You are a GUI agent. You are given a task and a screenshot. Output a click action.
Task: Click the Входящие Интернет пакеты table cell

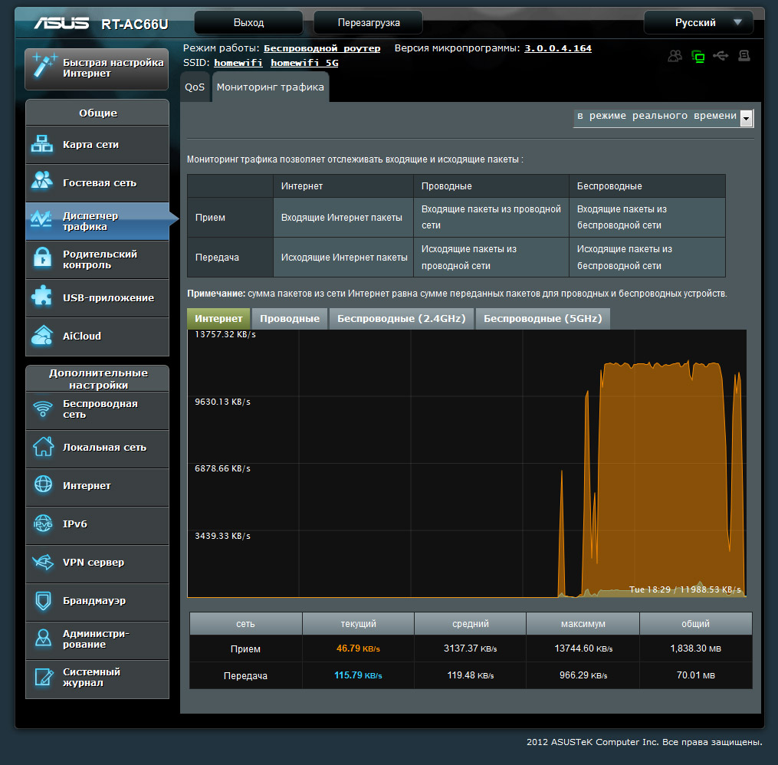[x=343, y=217]
